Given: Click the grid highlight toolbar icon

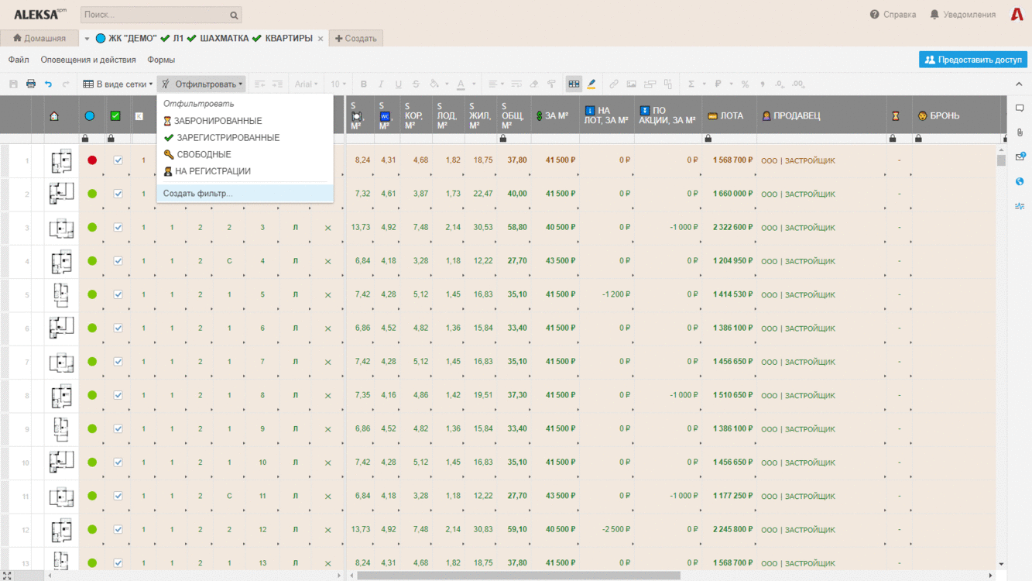Looking at the screenshot, I should [574, 84].
